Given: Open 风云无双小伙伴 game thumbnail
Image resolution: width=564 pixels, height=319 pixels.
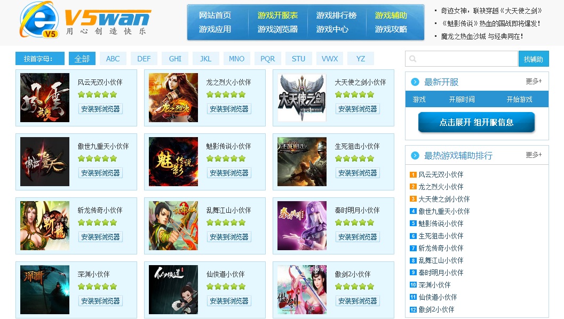Looking at the screenshot, I should coord(45,98).
